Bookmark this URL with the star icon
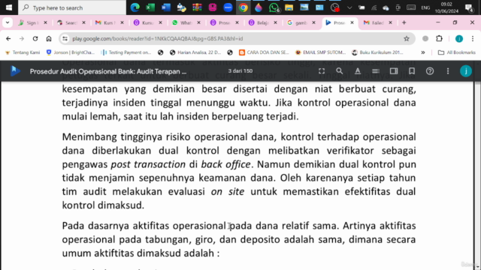 click(407, 38)
